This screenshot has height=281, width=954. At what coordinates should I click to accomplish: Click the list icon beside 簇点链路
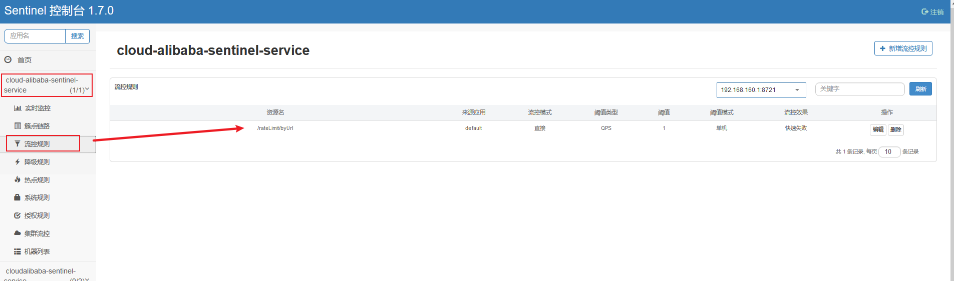pyautogui.click(x=18, y=126)
